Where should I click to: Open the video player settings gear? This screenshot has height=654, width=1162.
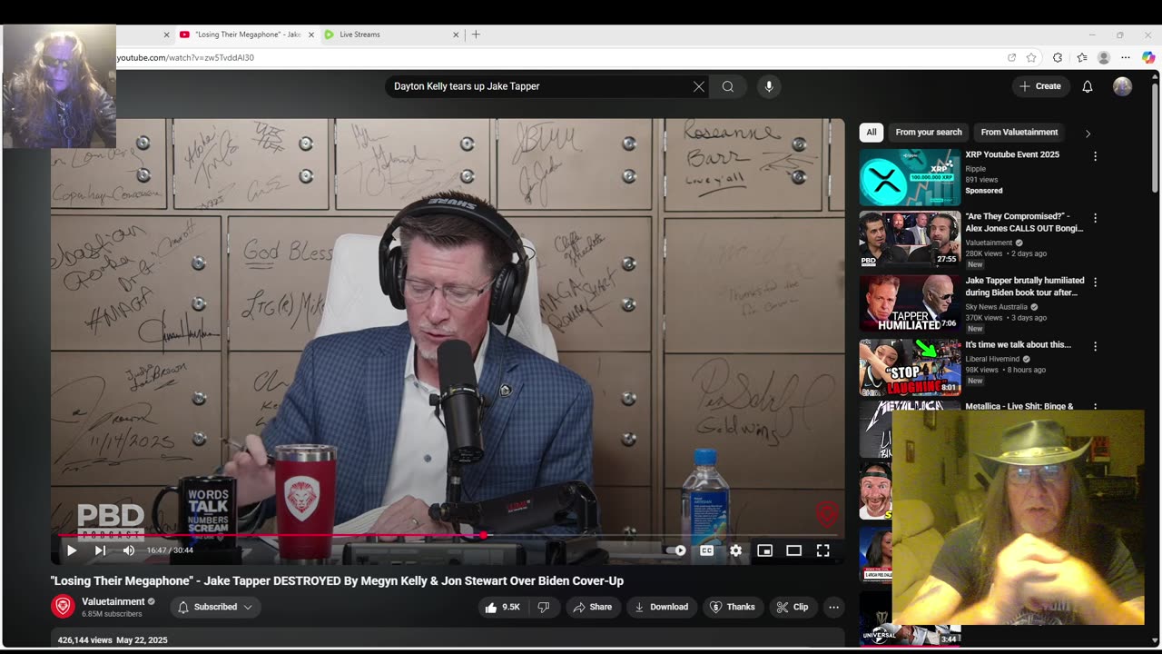(735, 550)
